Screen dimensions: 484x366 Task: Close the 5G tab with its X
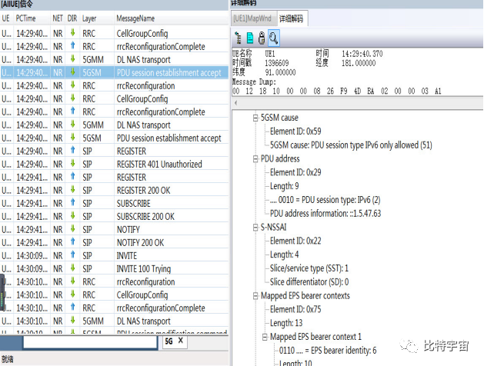(181, 341)
